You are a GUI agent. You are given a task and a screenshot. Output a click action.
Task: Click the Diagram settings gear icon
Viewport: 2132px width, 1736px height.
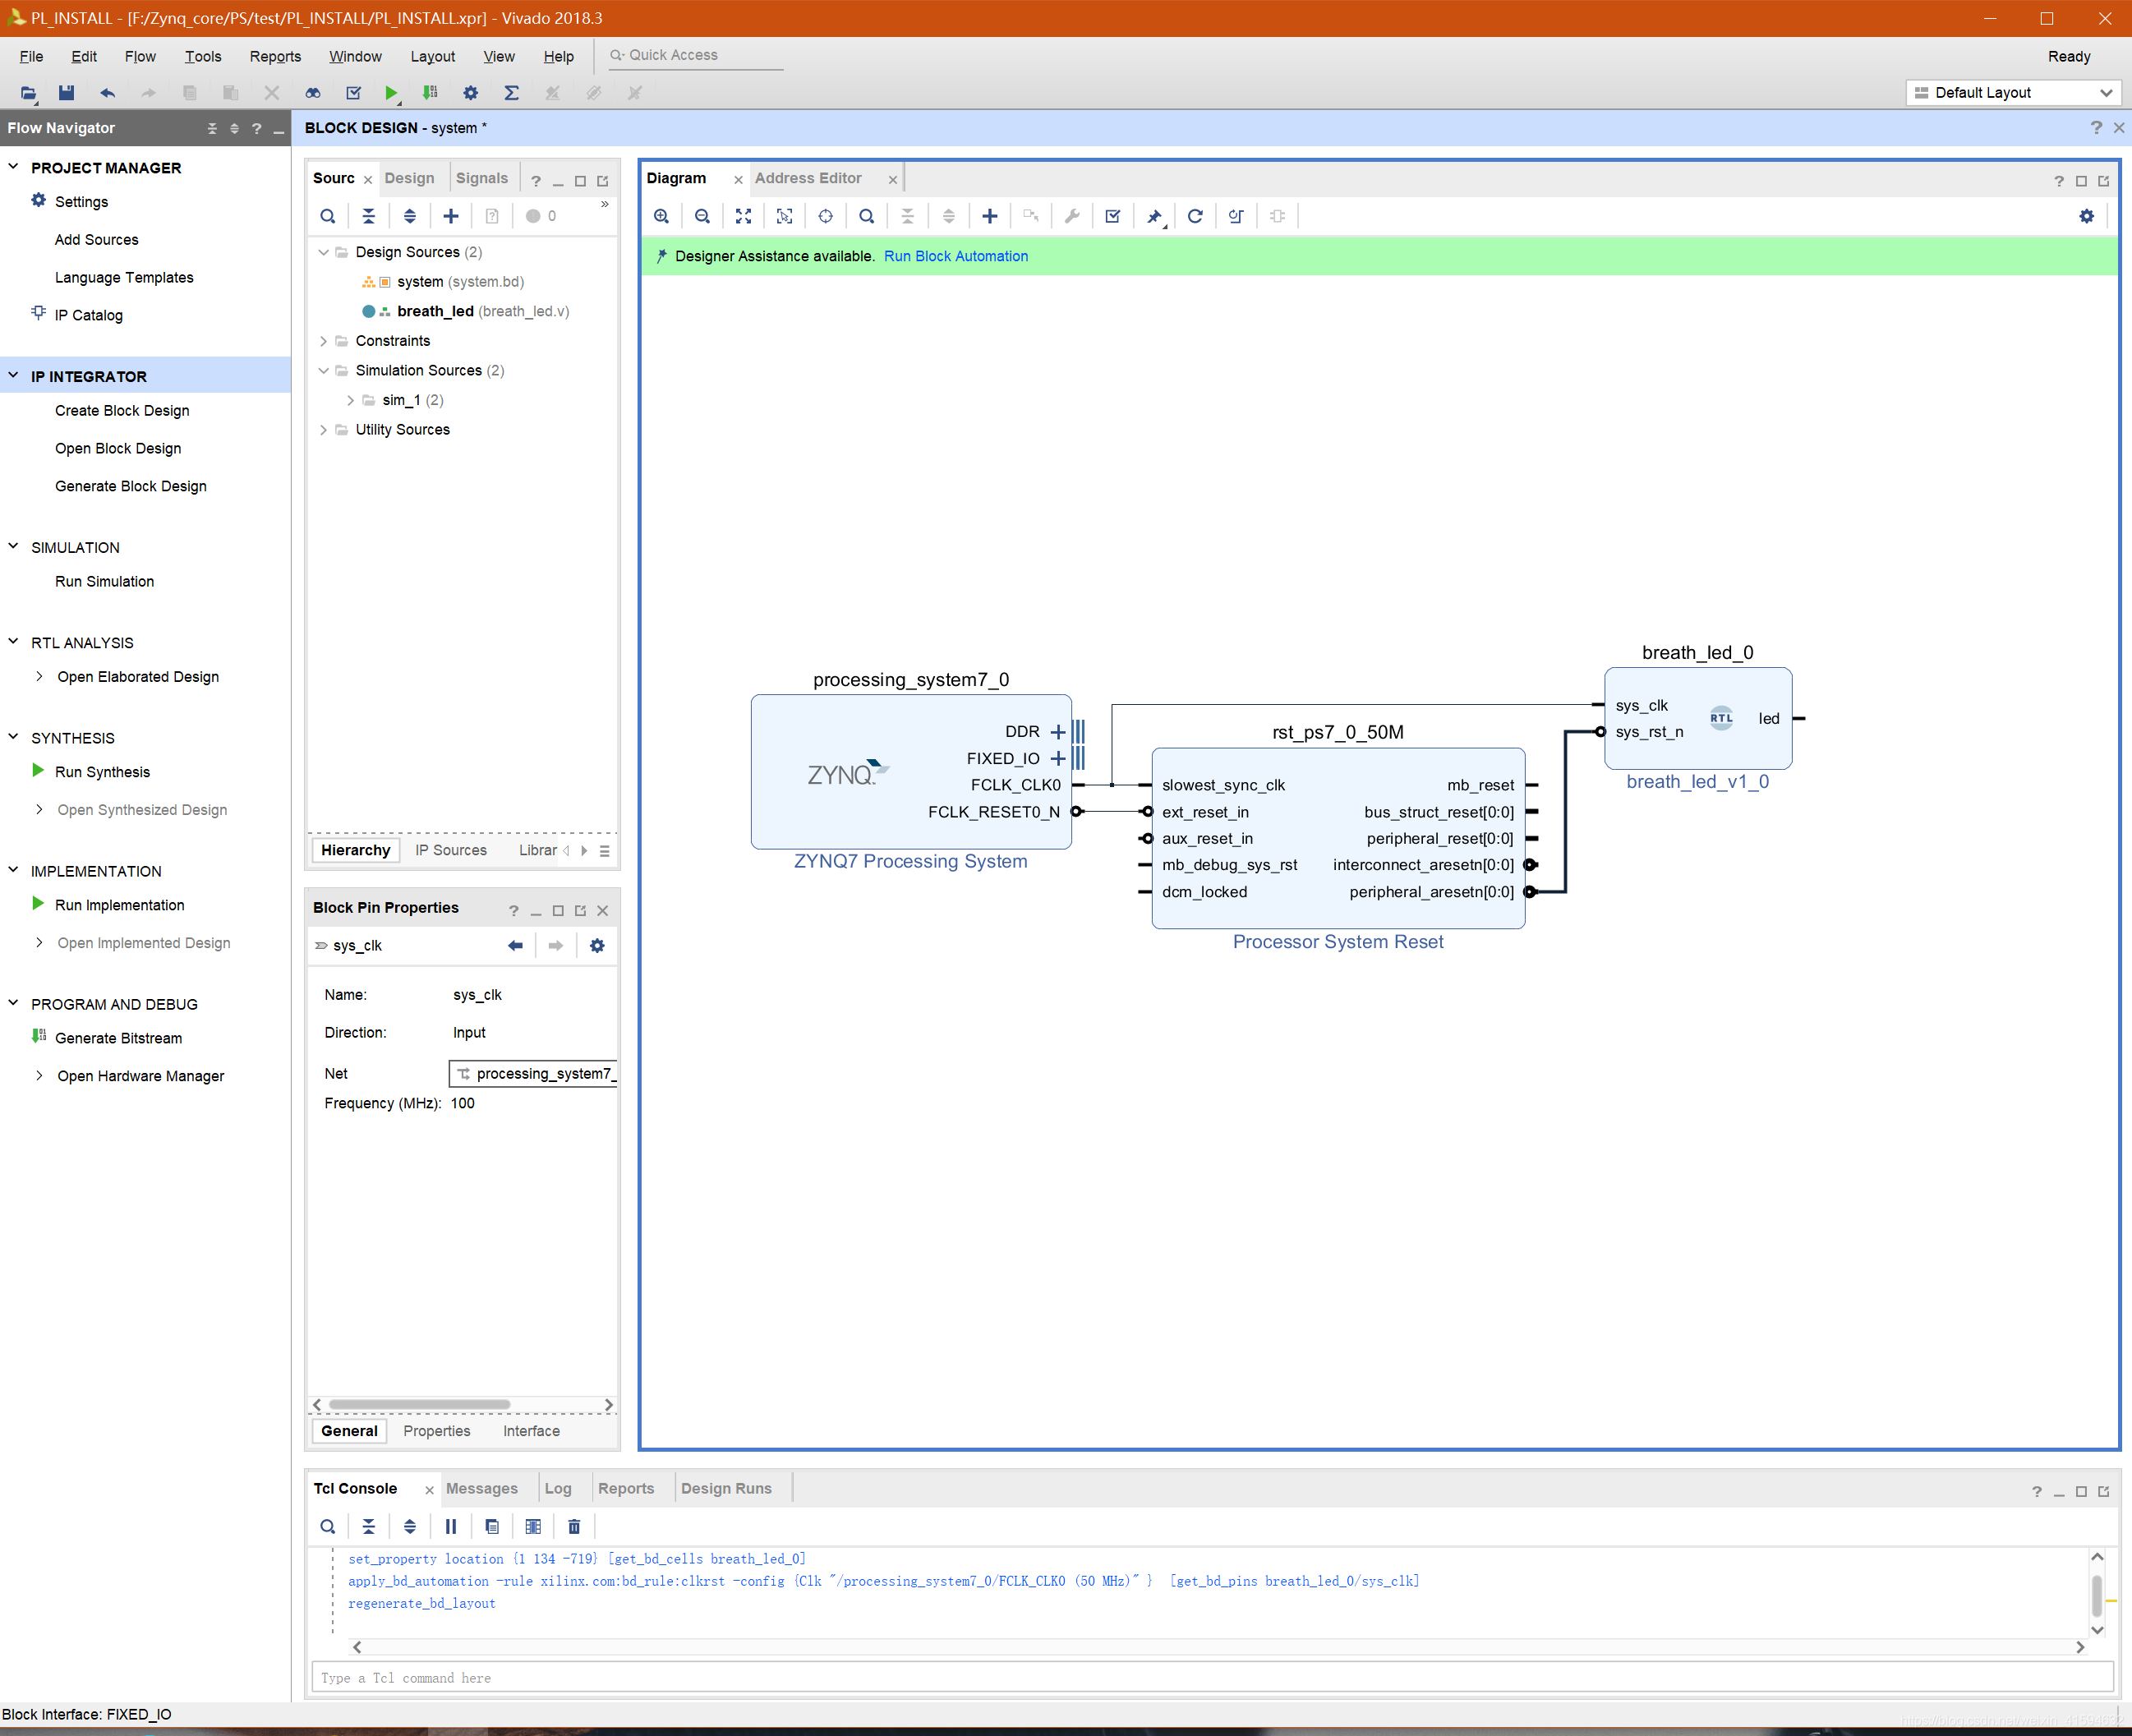(2086, 216)
